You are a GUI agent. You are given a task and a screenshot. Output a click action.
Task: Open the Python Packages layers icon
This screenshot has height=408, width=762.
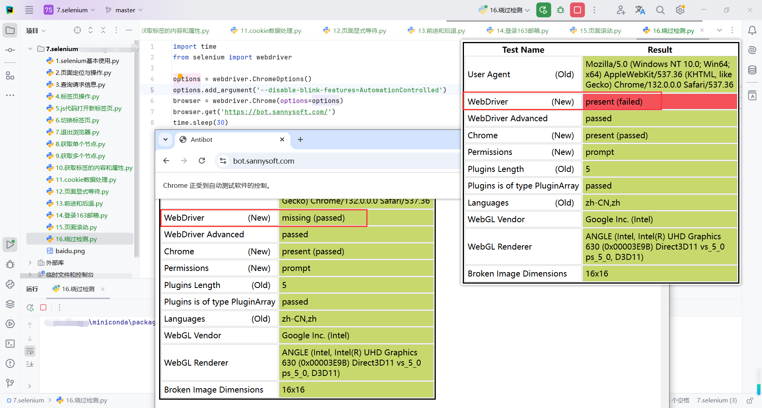[x=10, y=304]
